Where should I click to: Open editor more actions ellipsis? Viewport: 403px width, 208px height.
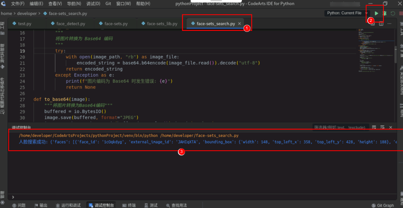(x=389, y=24)
